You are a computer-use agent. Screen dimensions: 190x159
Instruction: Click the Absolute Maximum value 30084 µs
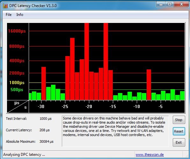[47, 141]
